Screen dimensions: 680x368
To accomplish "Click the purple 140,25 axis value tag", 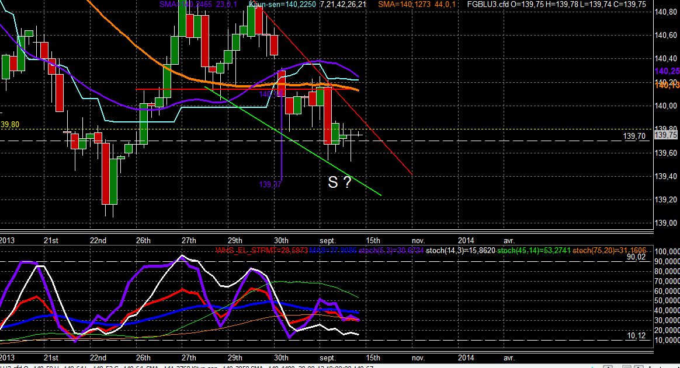I will (x=667, y=71).
